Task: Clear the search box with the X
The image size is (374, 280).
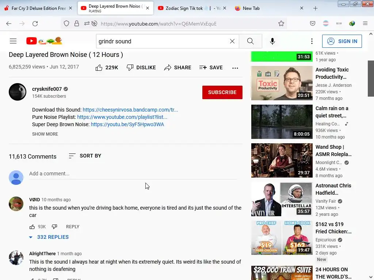Action: point(232,41)
